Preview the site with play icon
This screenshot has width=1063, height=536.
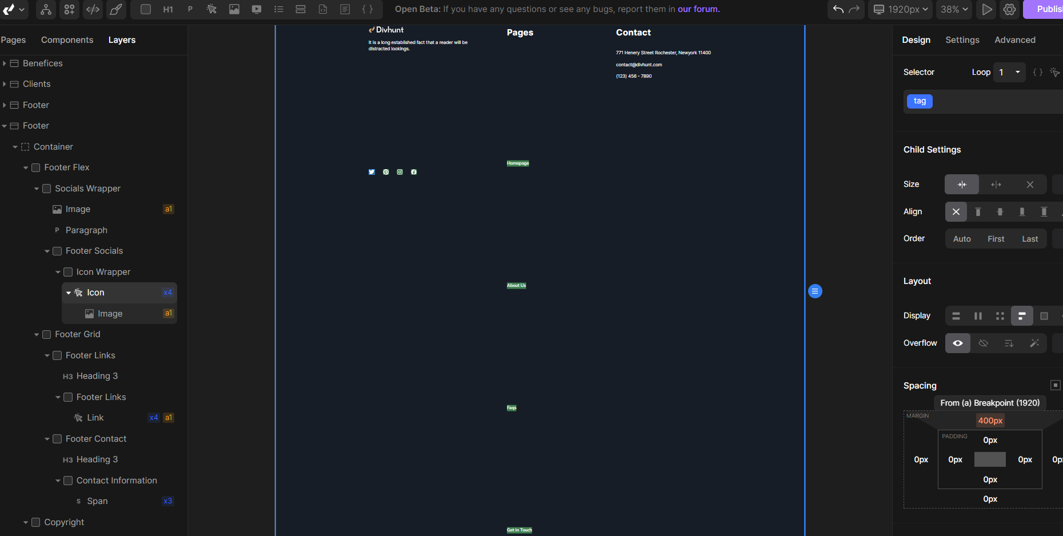[987, 9]
